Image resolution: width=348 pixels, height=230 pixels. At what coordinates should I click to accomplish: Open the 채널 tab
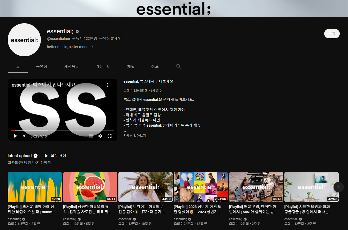point(131,67)
